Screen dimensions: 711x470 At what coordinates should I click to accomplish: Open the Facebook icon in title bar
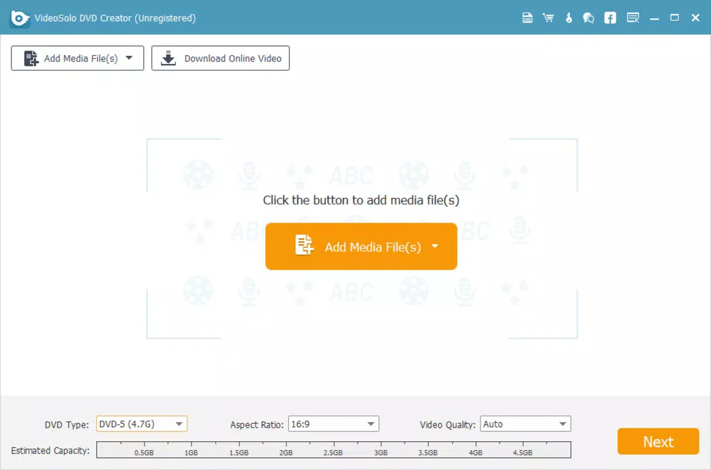click(x=611, y=18)
